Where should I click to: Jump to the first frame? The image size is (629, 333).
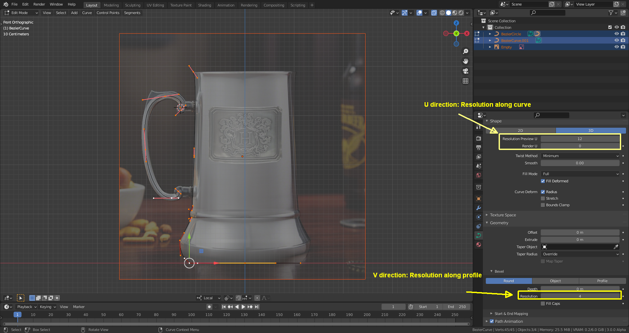224,307
